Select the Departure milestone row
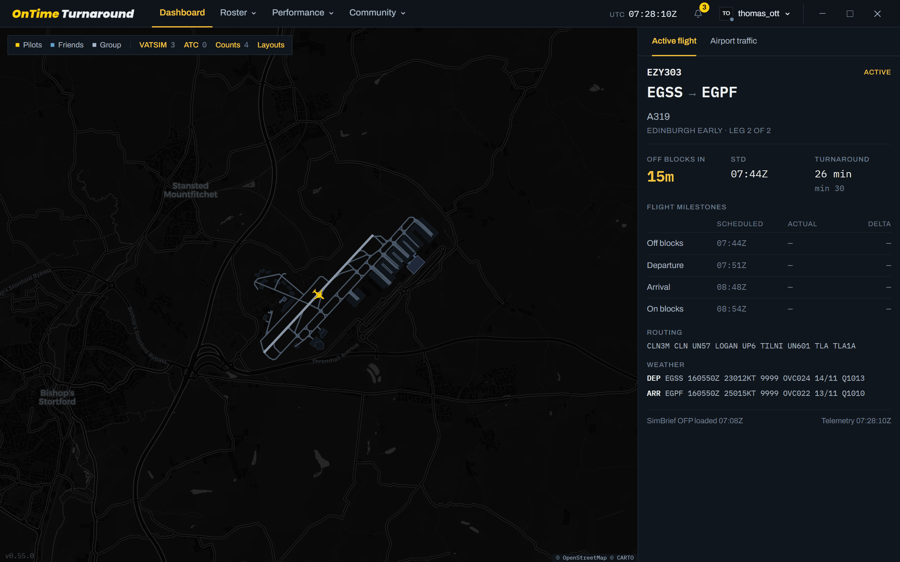This screenshot has height=562, width=900. coord(769,266)
